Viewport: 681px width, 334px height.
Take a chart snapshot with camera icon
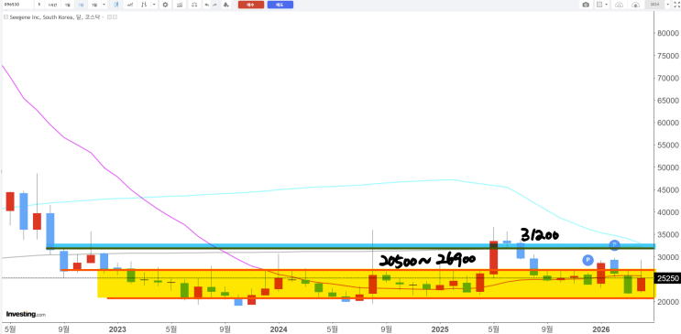pos(586,5)
